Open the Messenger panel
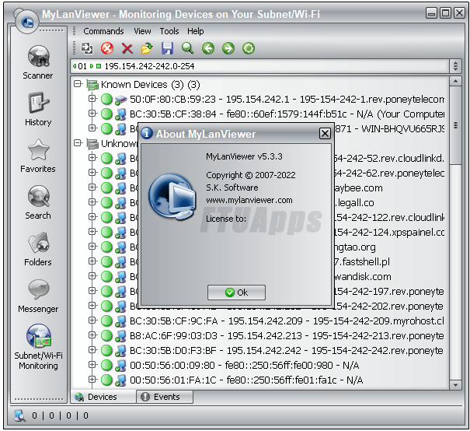 38,296
